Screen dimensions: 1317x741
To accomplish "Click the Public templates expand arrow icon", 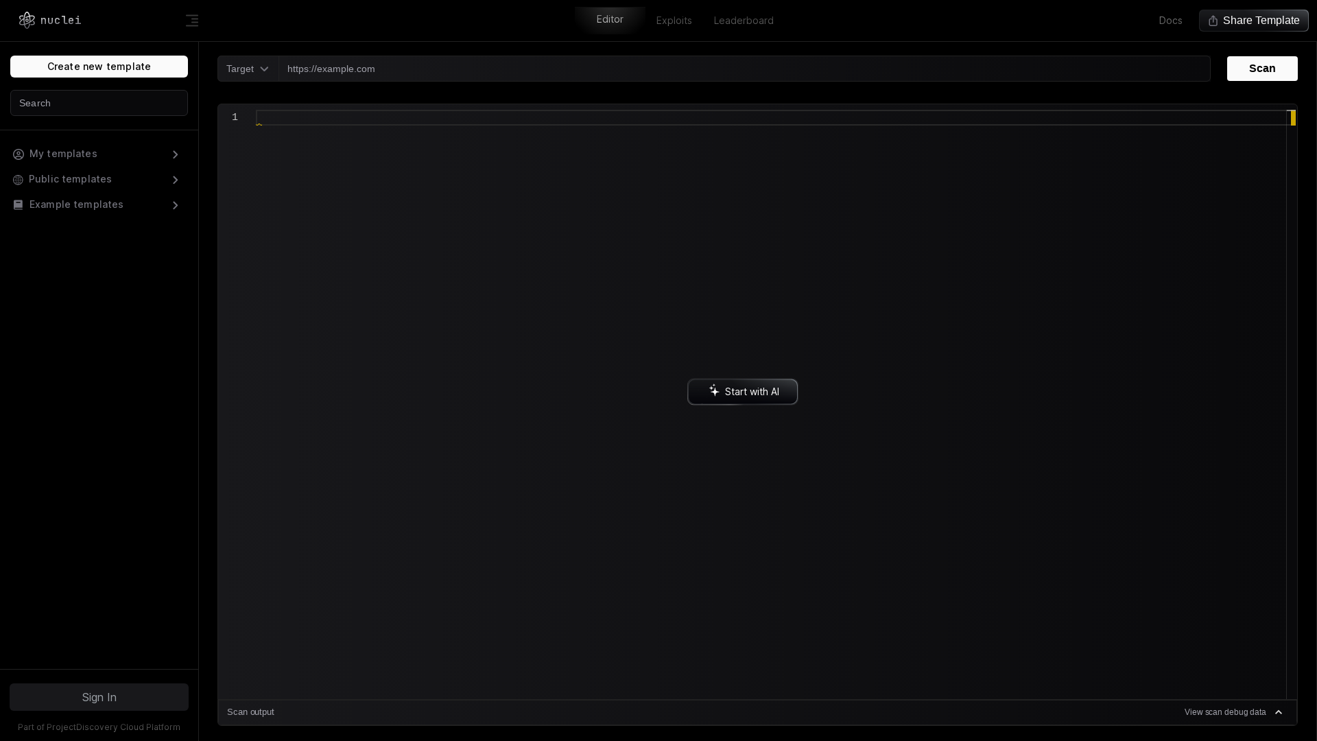I will click(176, 179).
